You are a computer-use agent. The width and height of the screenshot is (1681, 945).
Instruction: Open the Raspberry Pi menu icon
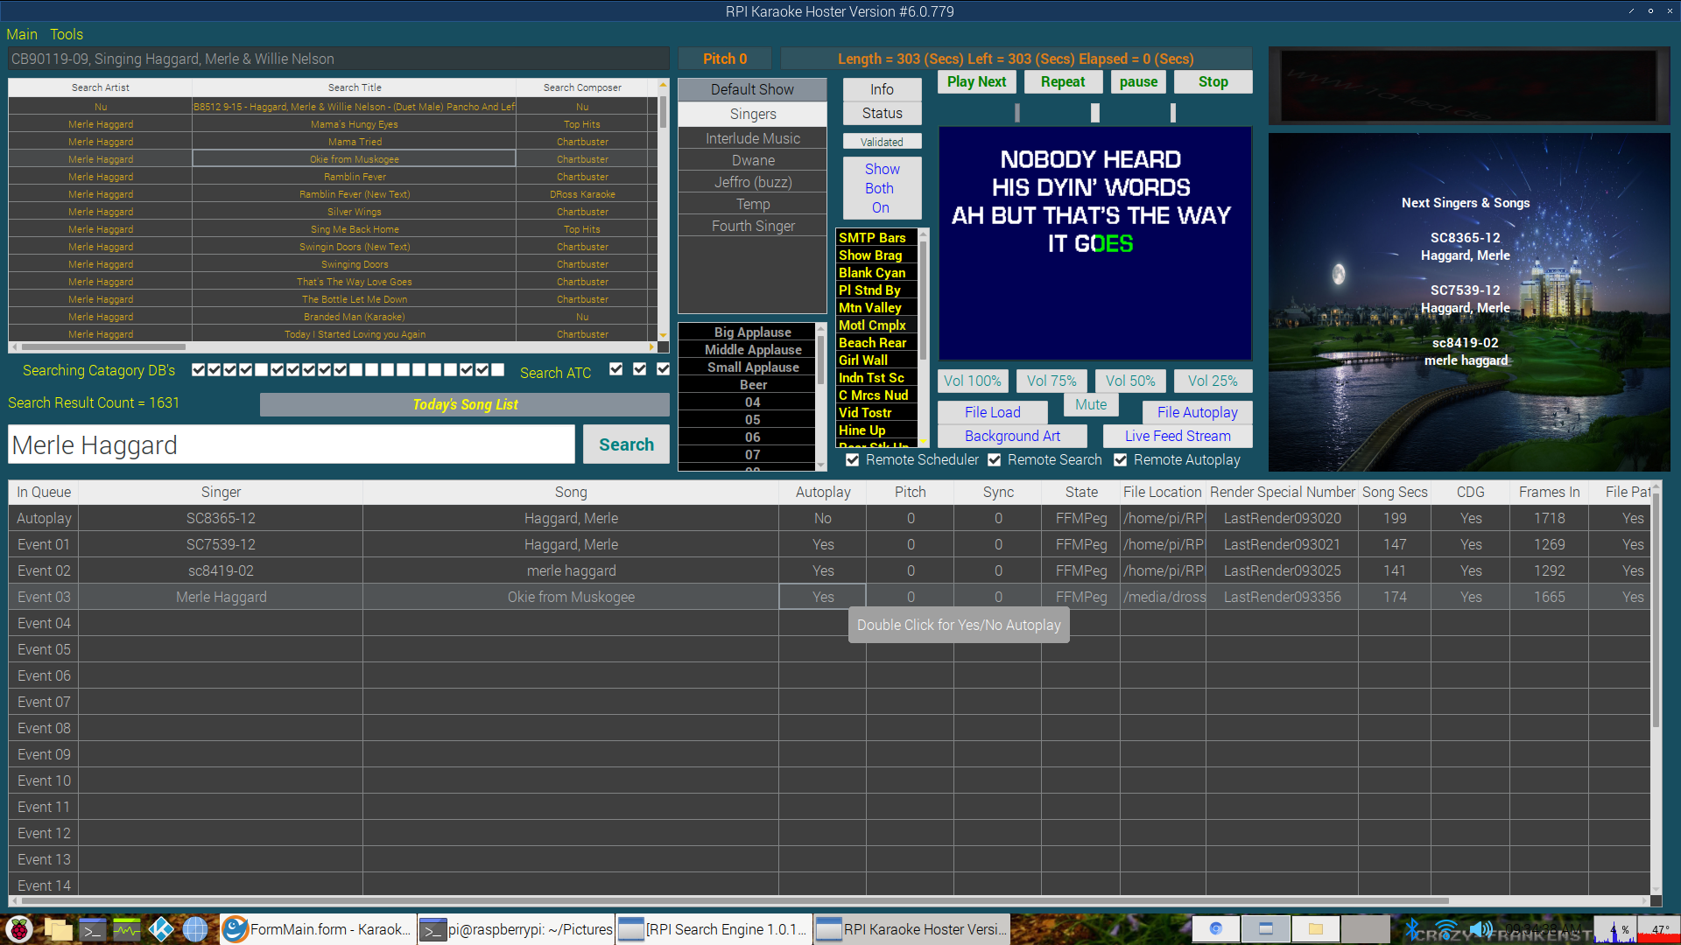click(19, 929)
